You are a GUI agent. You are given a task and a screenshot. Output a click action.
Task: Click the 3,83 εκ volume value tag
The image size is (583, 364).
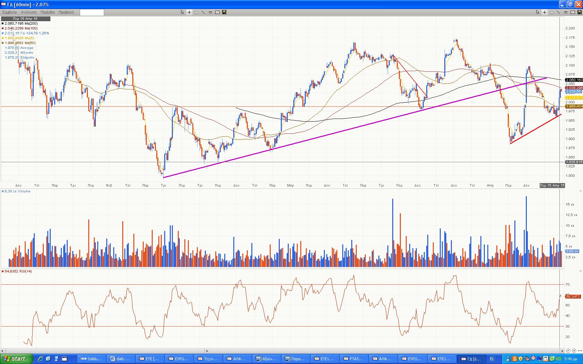pos(572,251)
